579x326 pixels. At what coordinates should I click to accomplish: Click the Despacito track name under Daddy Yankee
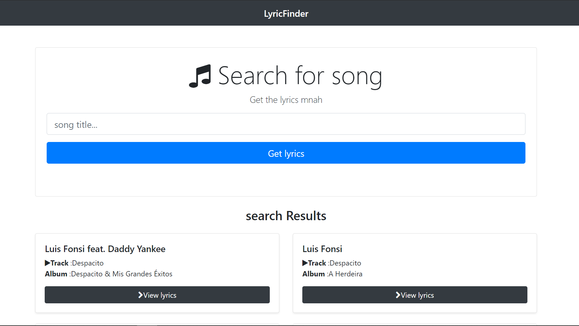pyautogui.click(x=88, y=263)
